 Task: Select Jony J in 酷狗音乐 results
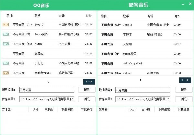(x=127, y=25)
